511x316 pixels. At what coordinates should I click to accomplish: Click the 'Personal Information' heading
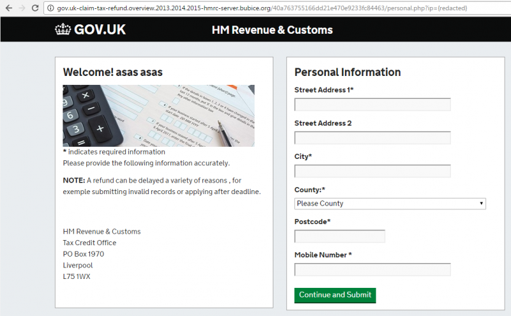(347, 72)
